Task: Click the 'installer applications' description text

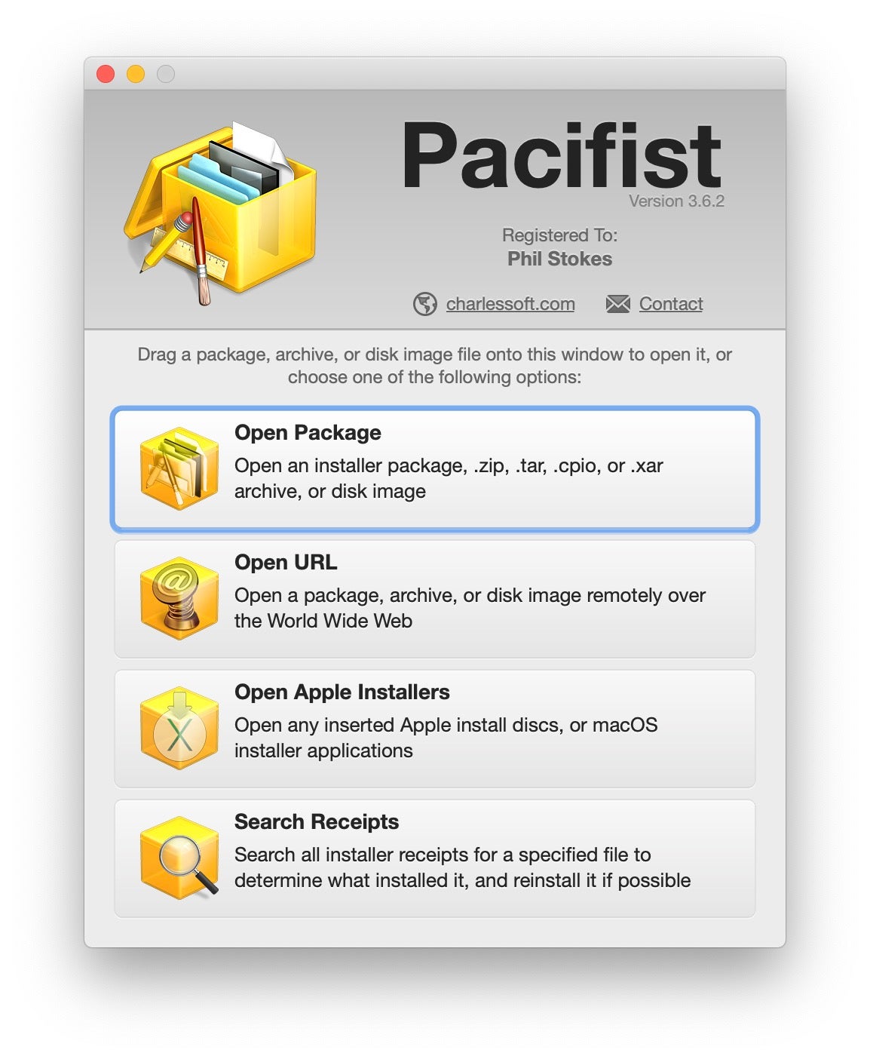Action: click(323, 751)
